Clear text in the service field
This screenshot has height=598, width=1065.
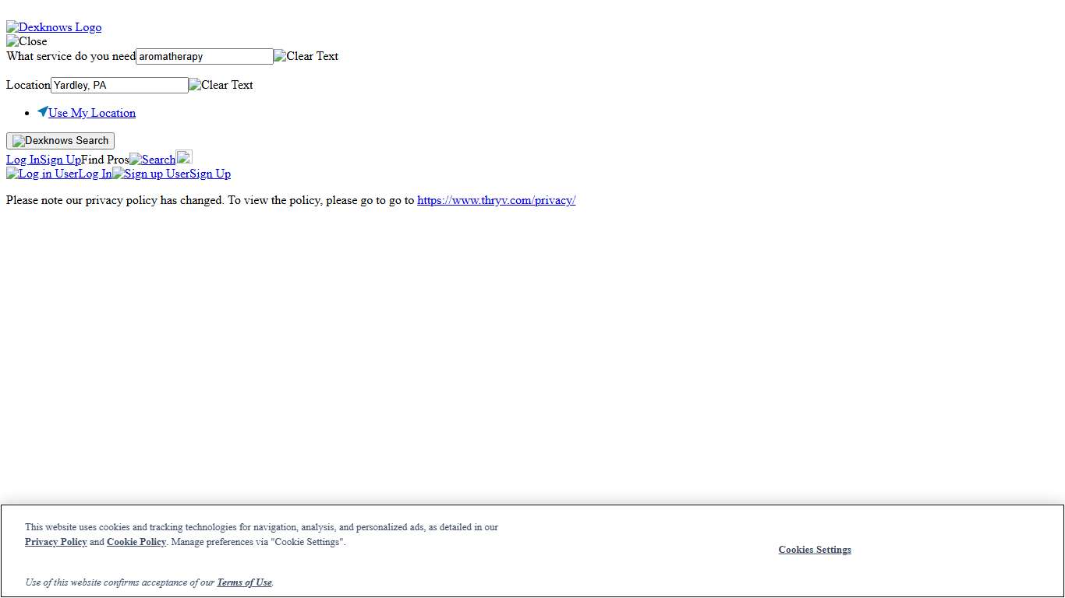pyautogui.click(x=306, y=56)
